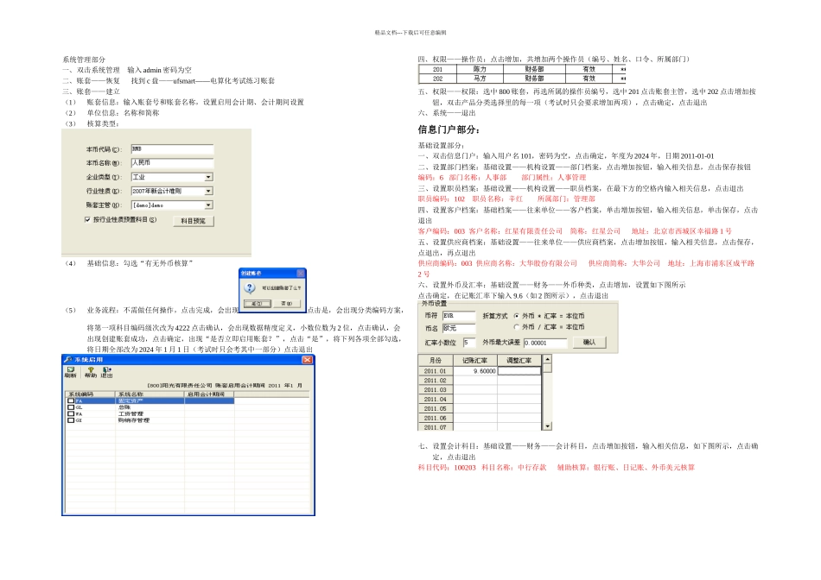
Task: Select the 2011.06 month row header
Action: [x=436, y=418]
